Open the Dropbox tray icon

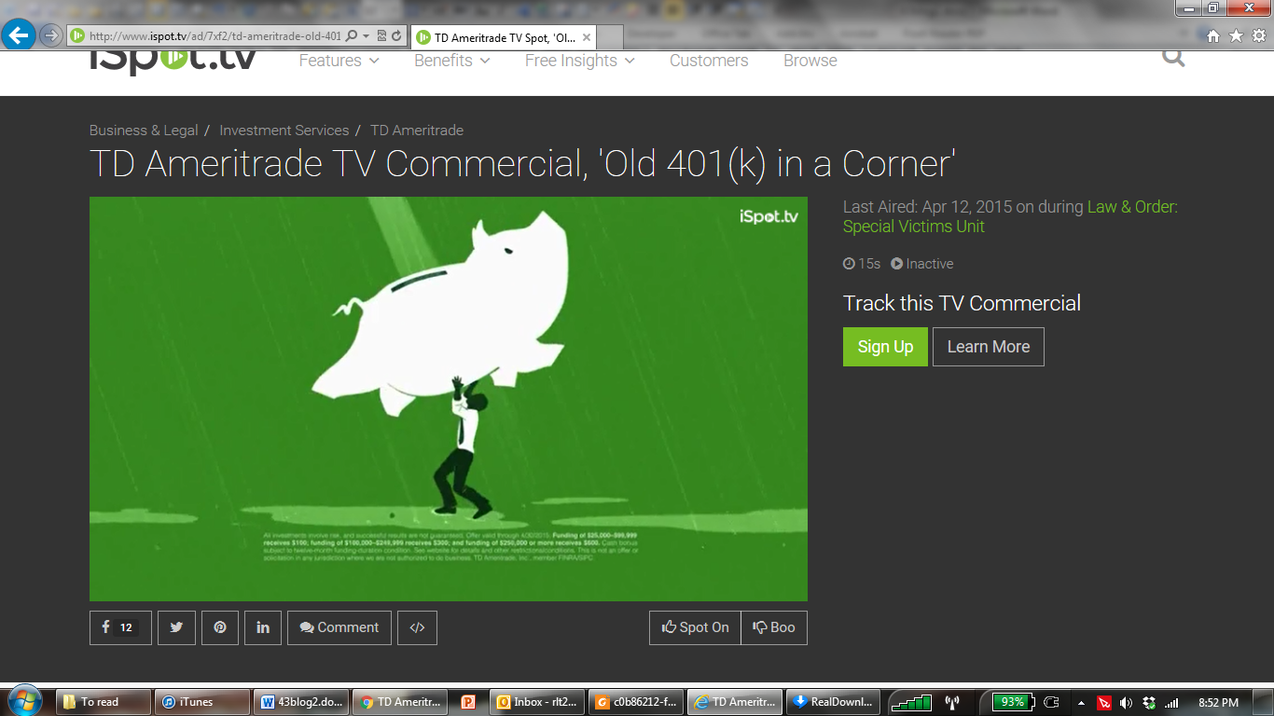point(1149,703)
